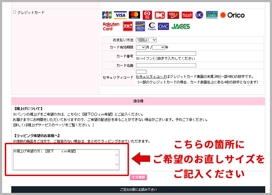Click the VISA card logo
Viewport: 272px width, 195px height.
[x=120, y=15]
